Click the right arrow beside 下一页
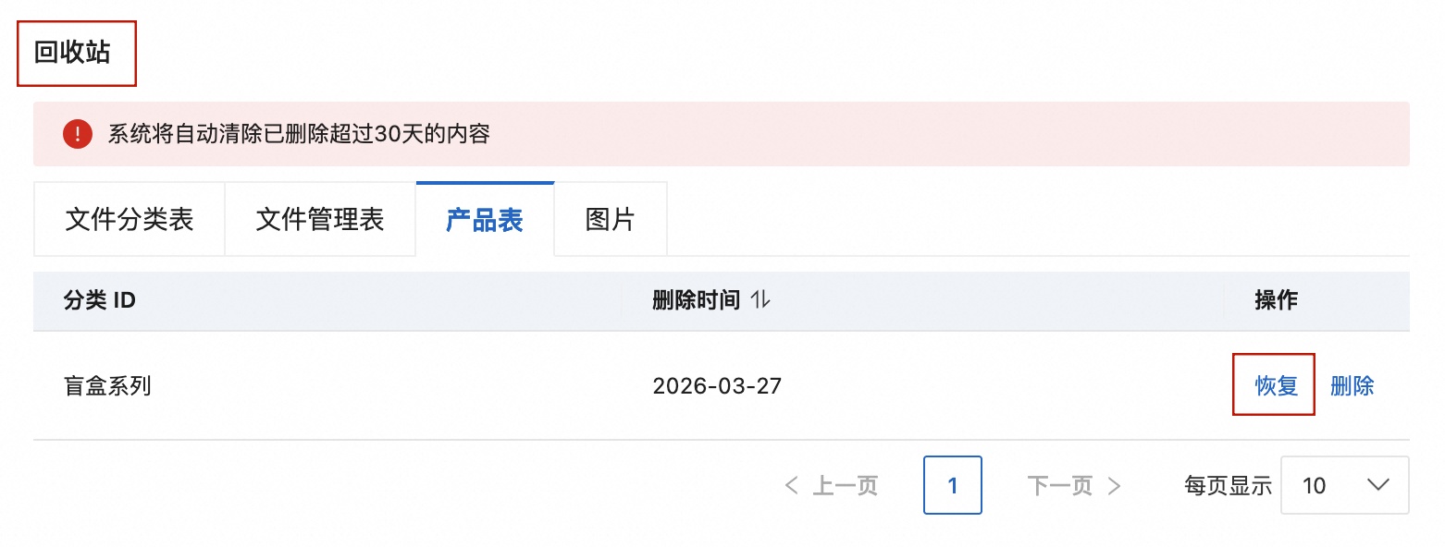1445x547 pixels. pyautogui.click(x=1113, y=485)
